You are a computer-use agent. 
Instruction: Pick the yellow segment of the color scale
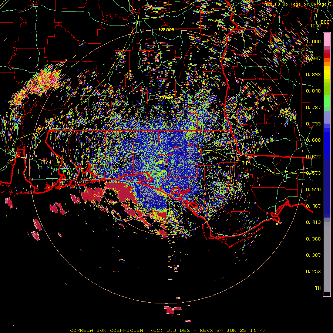[x=327, y=73]
